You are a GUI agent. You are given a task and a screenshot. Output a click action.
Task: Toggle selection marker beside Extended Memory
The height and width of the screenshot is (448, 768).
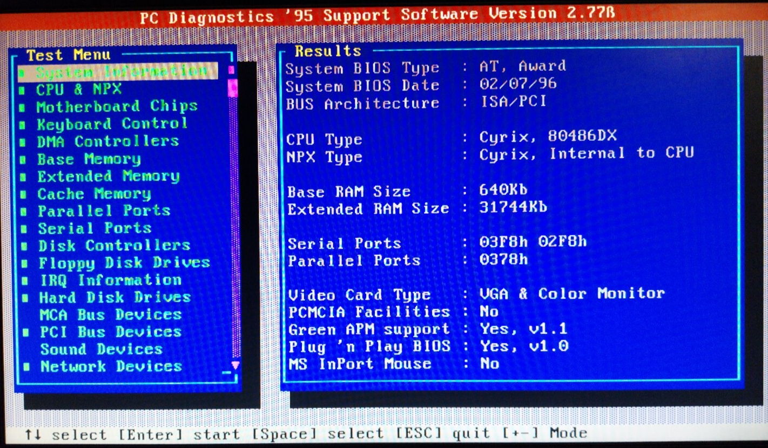click(23, 178)
